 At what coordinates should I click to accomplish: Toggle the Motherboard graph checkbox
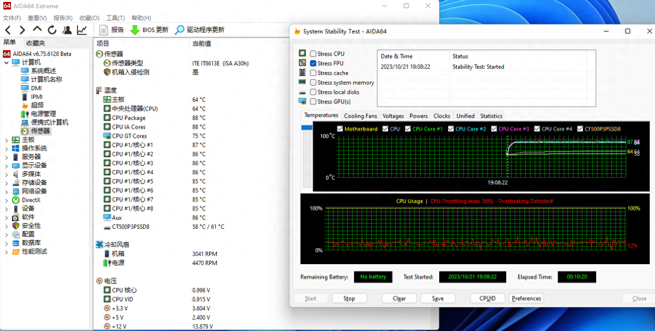tap(340, 129)
